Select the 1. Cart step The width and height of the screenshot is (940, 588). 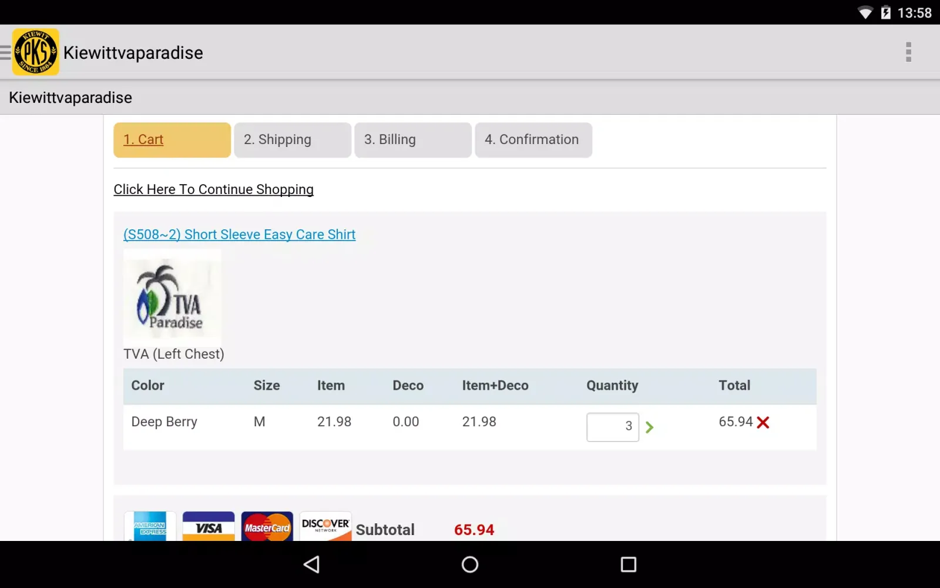tap(172, 140)
